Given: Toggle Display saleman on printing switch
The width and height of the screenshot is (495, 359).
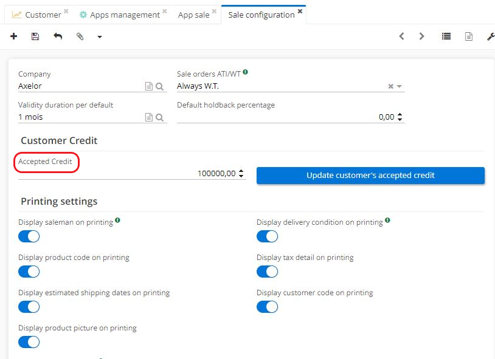Looking at the screenshot, I should pyautogui.click(x=29, y=236).
